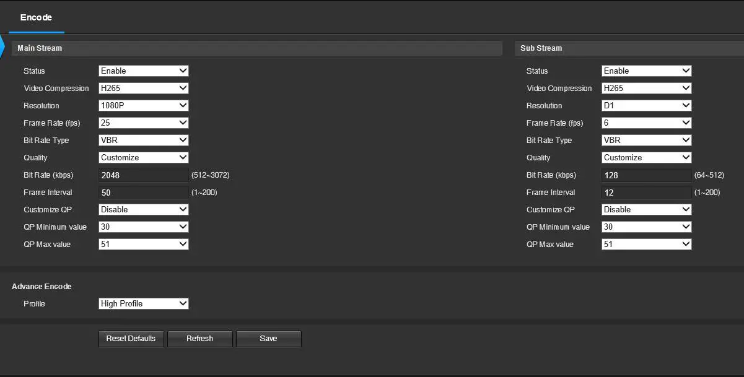The height and width of the screenshot is (377, 744).
Task: Open Sub Stream Frame Rate dropdown
Action: [x=647, y=123]
